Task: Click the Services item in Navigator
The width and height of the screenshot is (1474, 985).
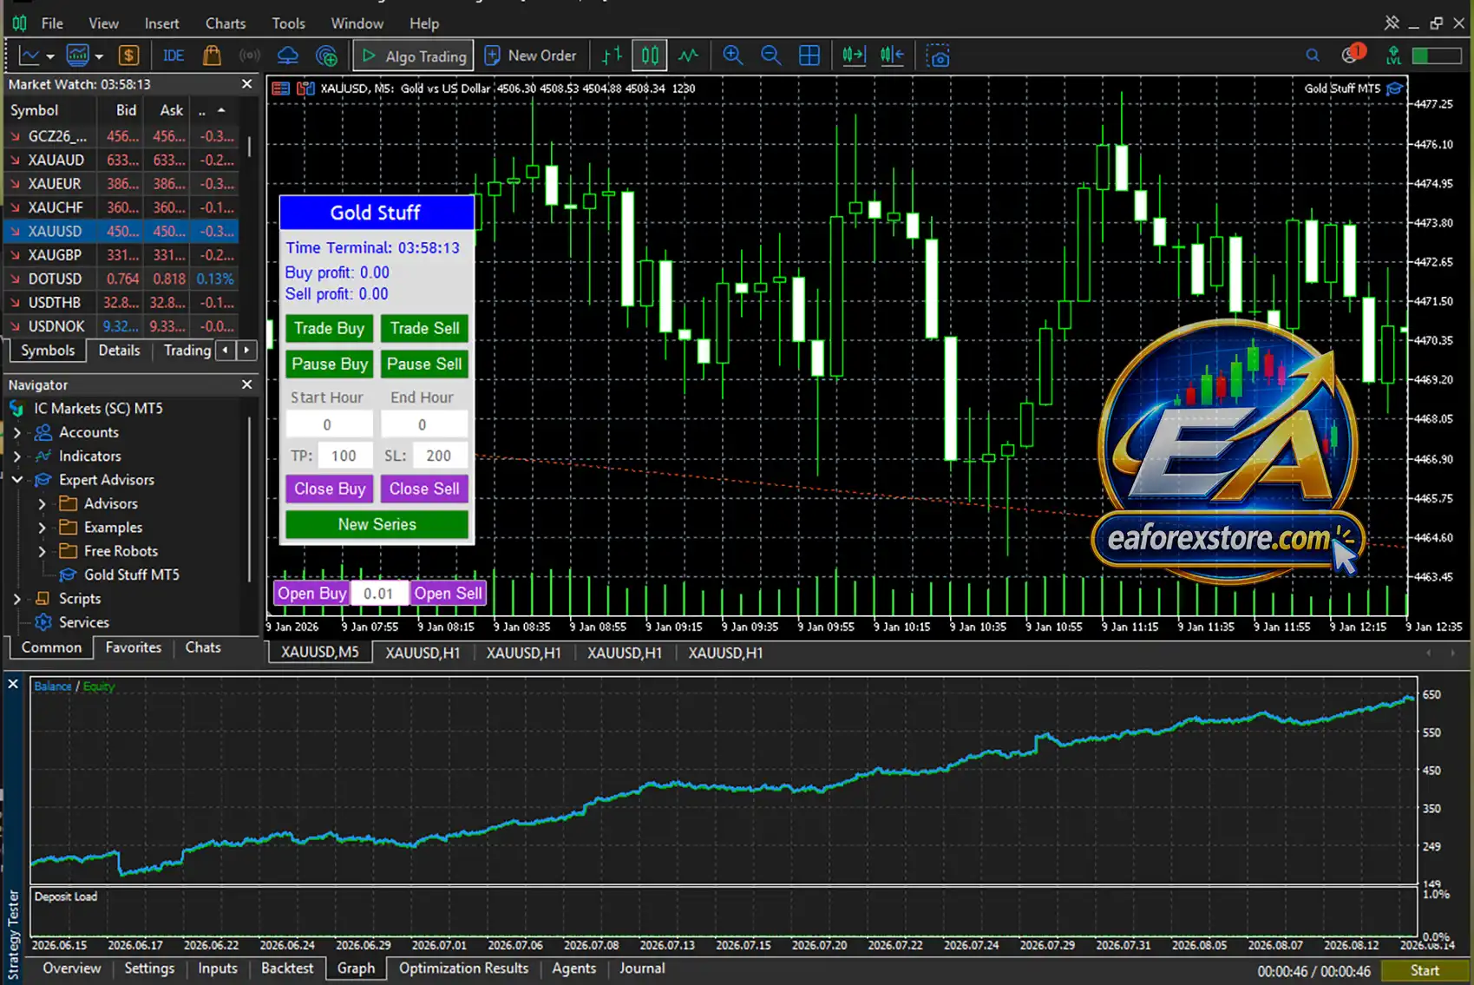Action: click(x=83, y=622)
